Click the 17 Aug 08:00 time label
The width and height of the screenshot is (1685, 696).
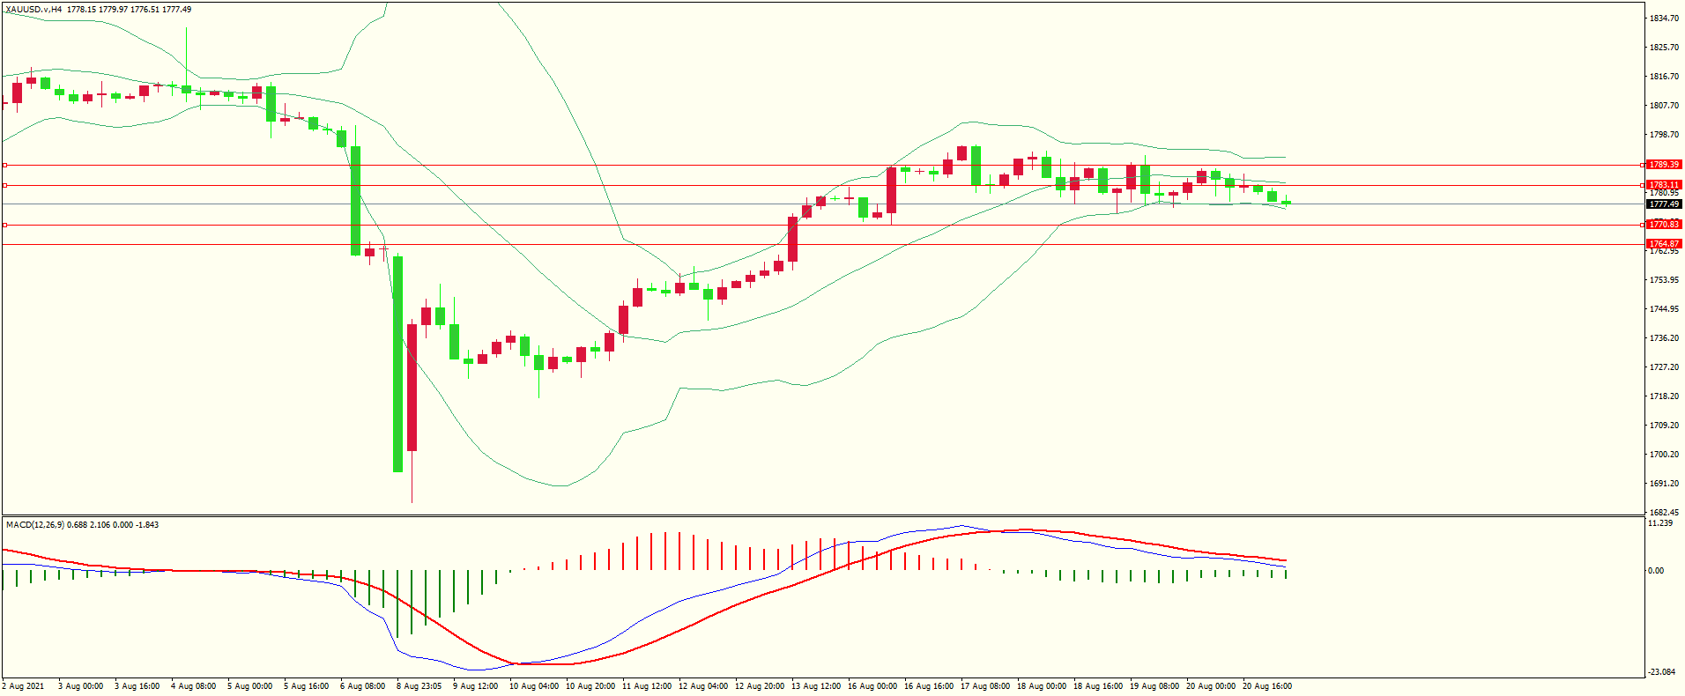(x=985, y=686)
